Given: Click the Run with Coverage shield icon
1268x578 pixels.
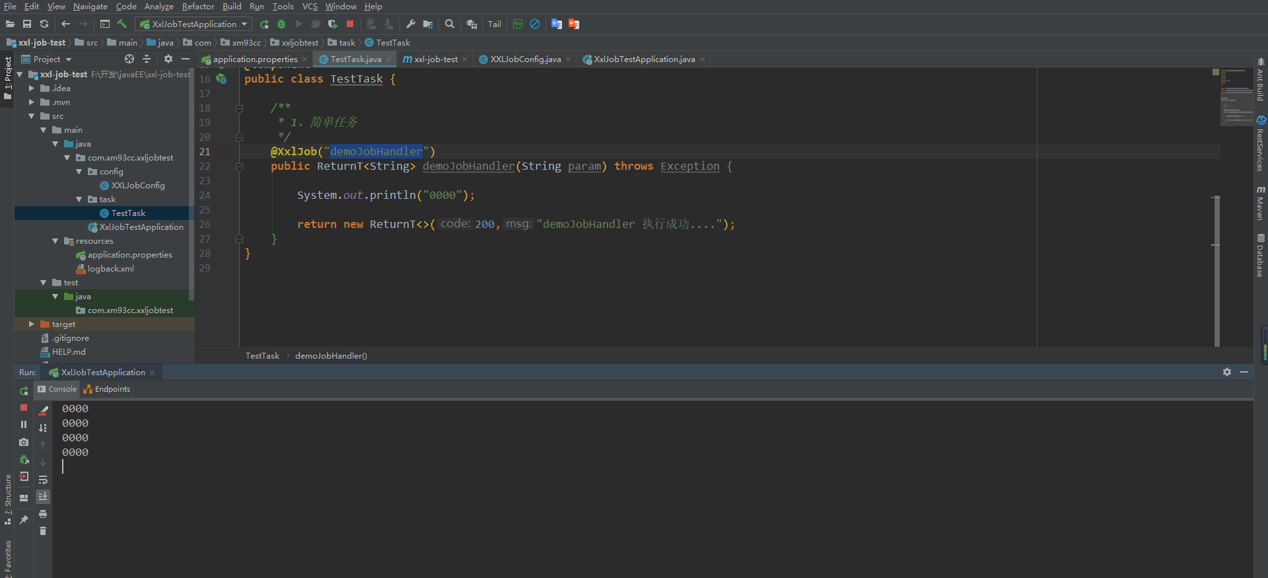Looking at the screenshot, I should click(333, 24).
